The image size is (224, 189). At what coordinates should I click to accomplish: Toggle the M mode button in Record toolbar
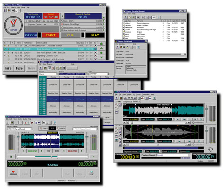click(x=44, y=123)
